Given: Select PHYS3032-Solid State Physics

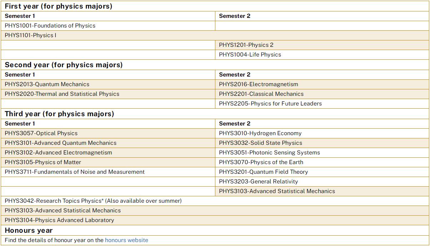Looking at the screenshot, I should [x=260, y=143].
